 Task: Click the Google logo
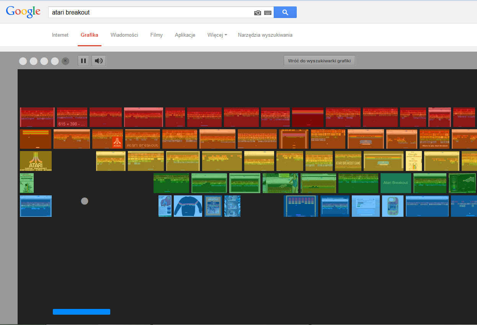pos(23,11)
